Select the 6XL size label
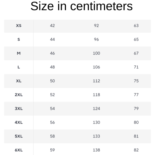This screenshot has height=155, width=155. tap(19, 150)
